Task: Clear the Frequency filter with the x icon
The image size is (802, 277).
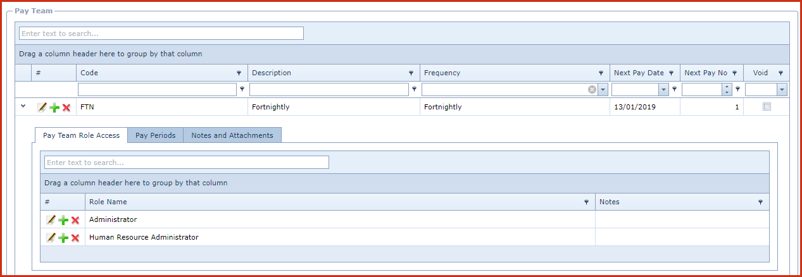Action: [592, 90]
